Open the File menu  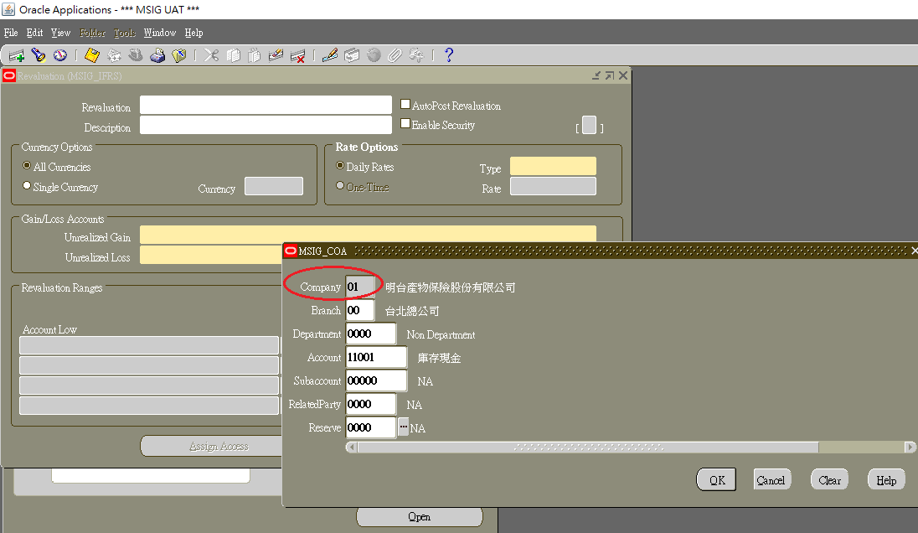click(x=11, y=33)
